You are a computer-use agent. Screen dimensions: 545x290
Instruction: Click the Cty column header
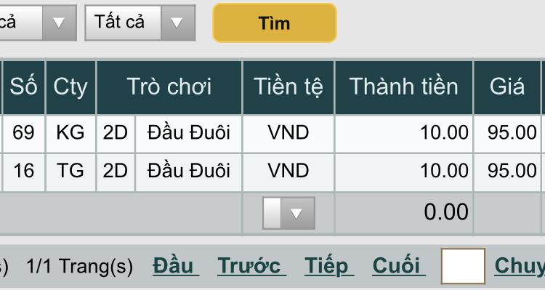pos(71,87)
